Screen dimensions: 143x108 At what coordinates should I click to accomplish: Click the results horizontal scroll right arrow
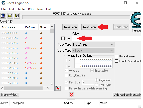[48, 88]
